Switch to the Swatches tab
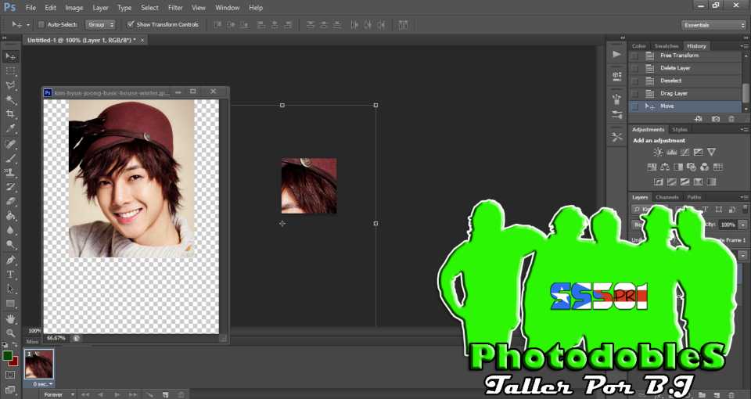Screen dimensions: 751x399 coord(667,46)
